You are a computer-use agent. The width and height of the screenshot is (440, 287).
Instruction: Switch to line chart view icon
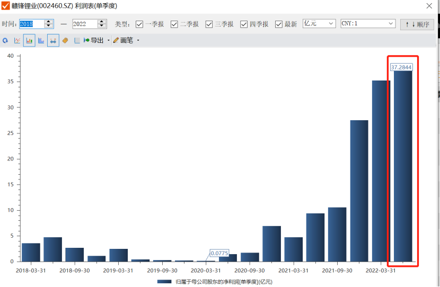[x=17, y=40]
